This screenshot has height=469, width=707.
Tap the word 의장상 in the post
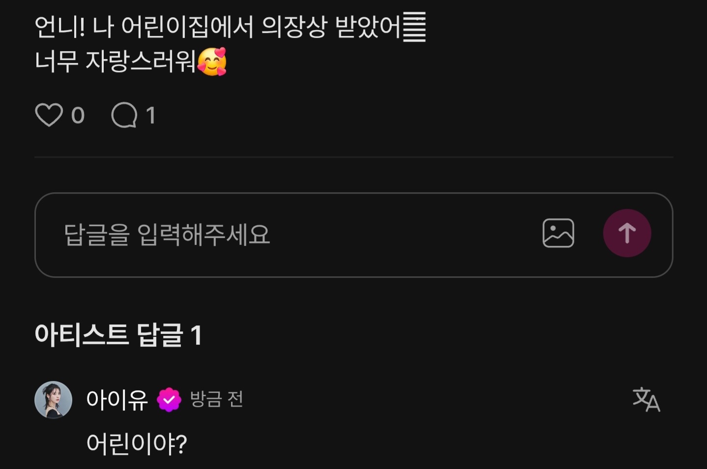294,28
